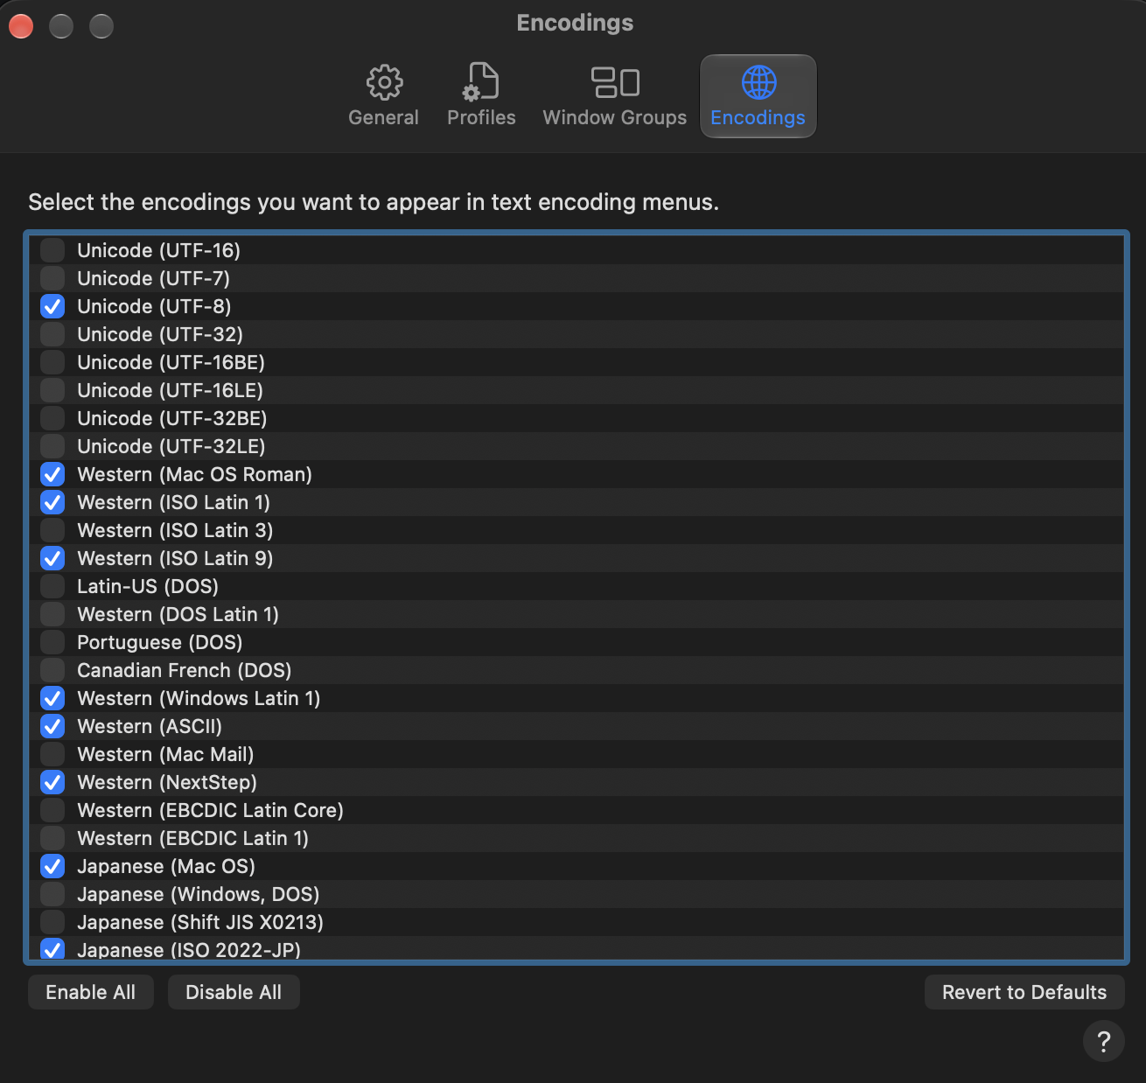Image resolution: width=1146 pixels, height=1083 pixels.
Task: Switch to the Profiles tab label
Action: coord(481,117)
